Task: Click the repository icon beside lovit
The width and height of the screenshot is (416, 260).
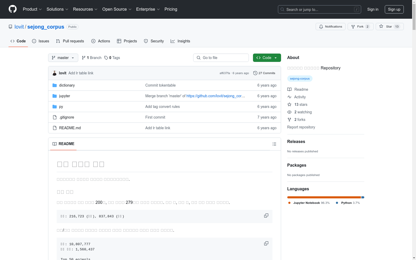Action: pyautogui.click(x=10, y=27)
